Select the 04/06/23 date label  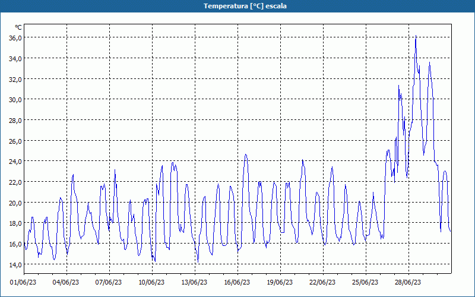66,282
